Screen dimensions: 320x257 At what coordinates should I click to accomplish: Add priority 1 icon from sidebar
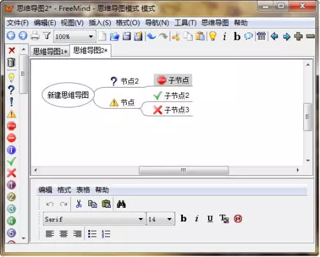click(x=12, y=185)
